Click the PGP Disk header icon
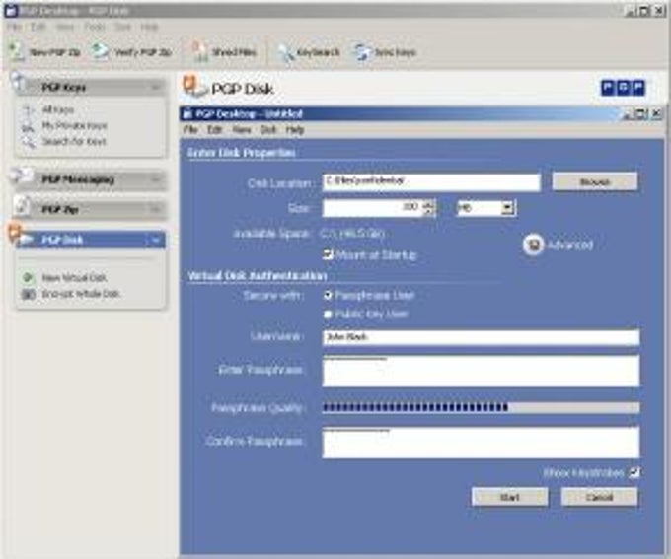 pos(193,87)
